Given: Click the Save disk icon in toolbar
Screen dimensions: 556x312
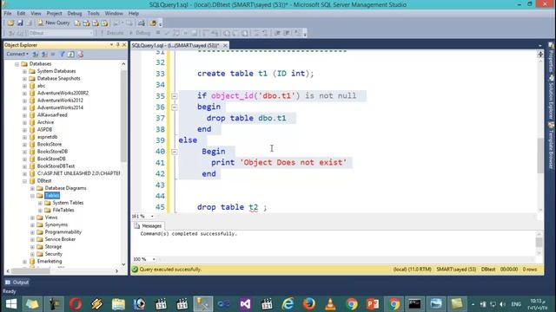Looking at the screenshot, I should click(20, 23).
